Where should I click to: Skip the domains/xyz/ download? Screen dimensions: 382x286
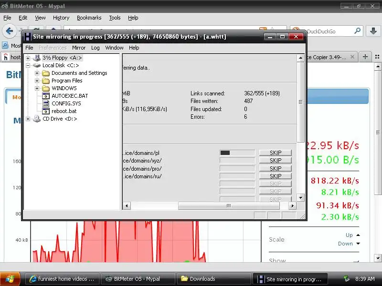tap(276, 161)
